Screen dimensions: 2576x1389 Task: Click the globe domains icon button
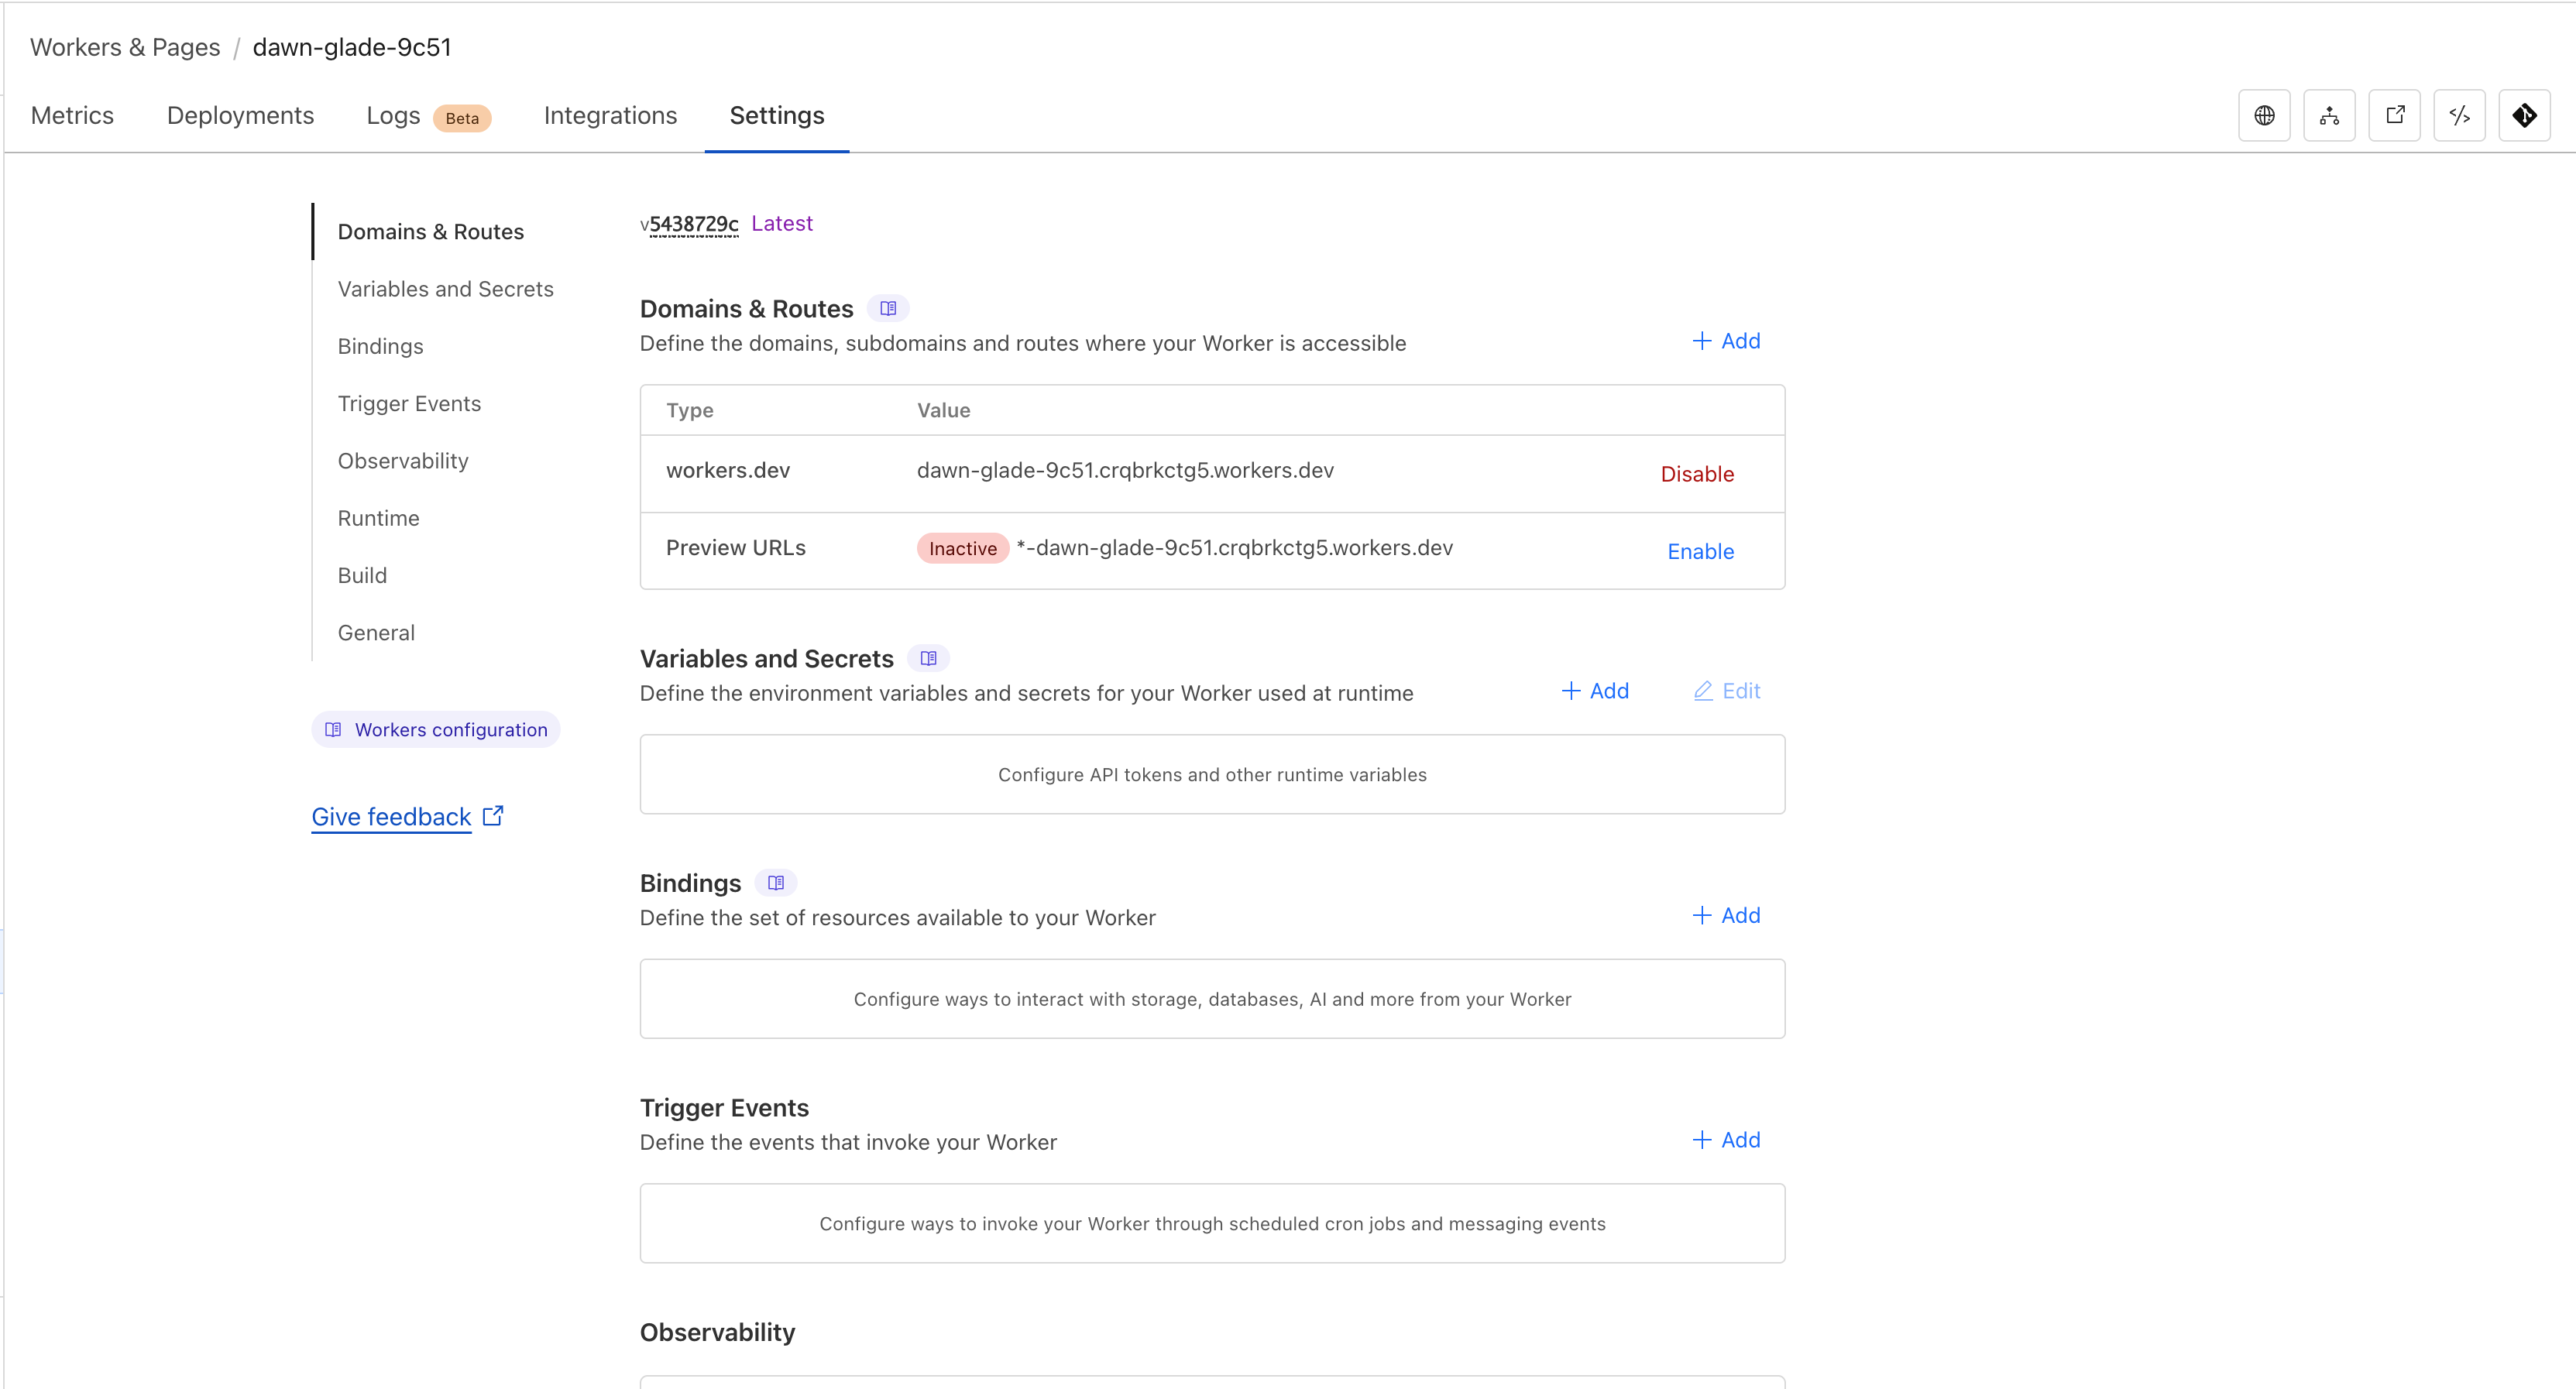(x=2264, y=116)
